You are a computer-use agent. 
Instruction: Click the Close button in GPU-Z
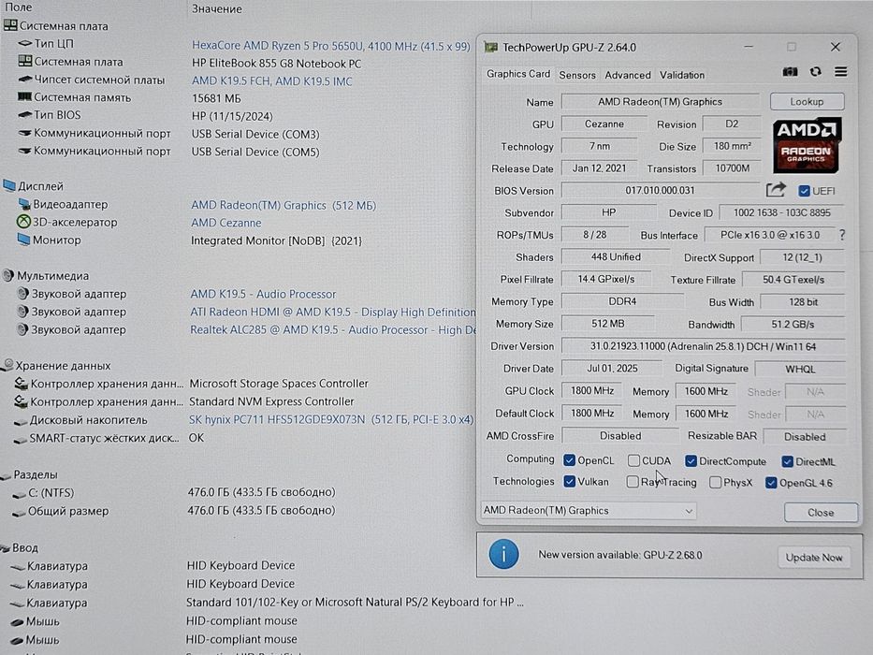point(821,513)
